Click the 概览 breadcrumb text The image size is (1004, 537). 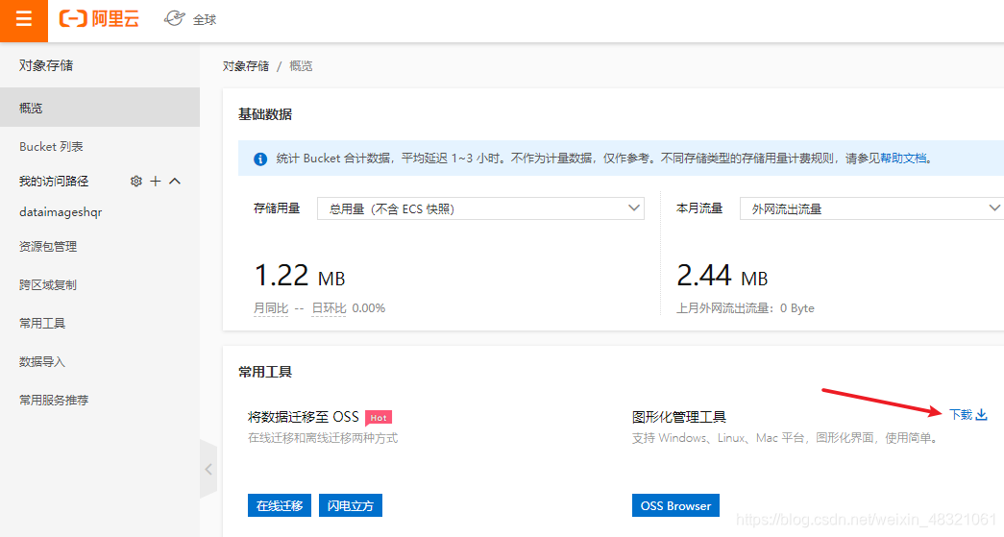pyautogui.click(x=301, y=66)
